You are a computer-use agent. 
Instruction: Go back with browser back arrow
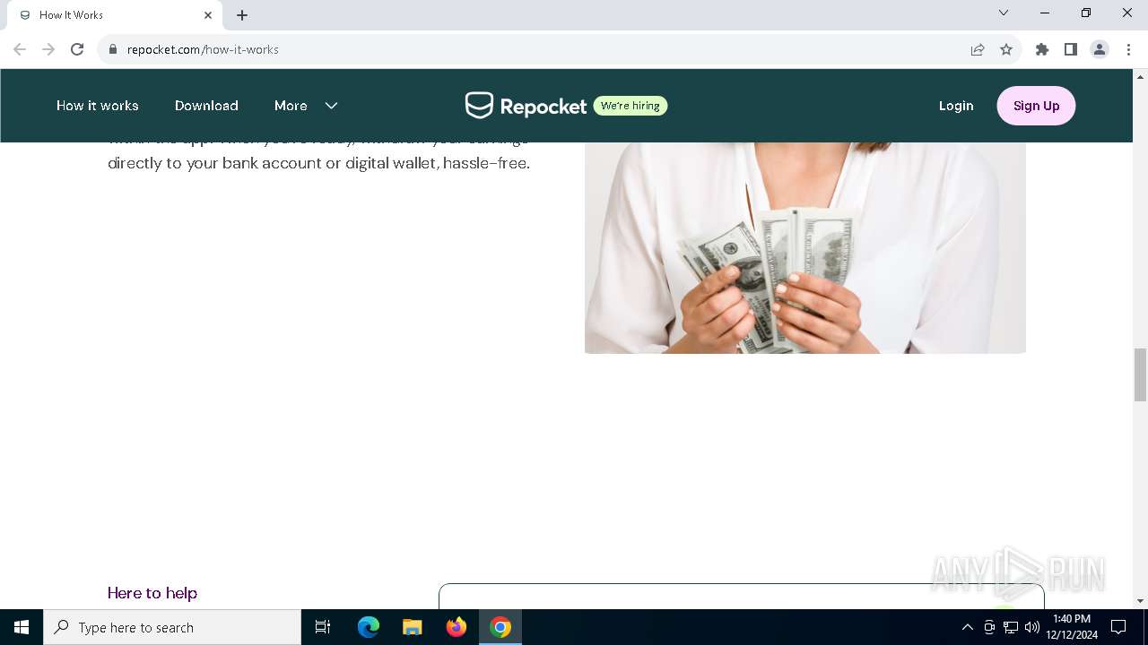click(20, 49)
